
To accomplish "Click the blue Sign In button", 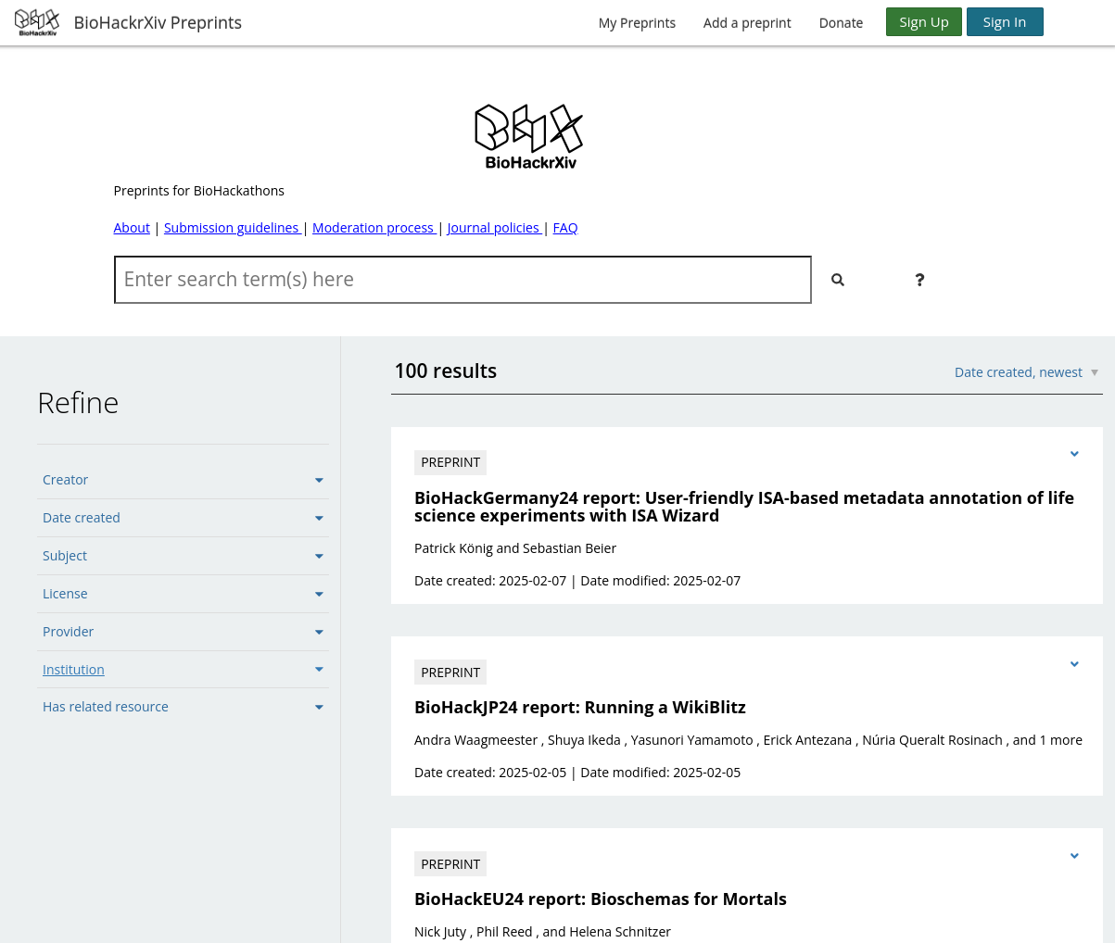I will pyautogui.click(x=1005, y=22).
